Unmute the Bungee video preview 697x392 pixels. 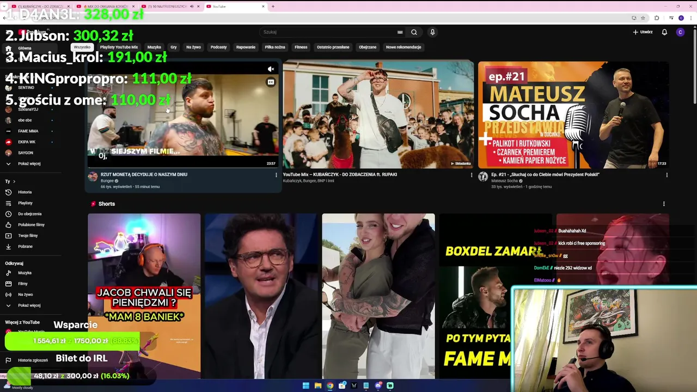coord(271,69)
